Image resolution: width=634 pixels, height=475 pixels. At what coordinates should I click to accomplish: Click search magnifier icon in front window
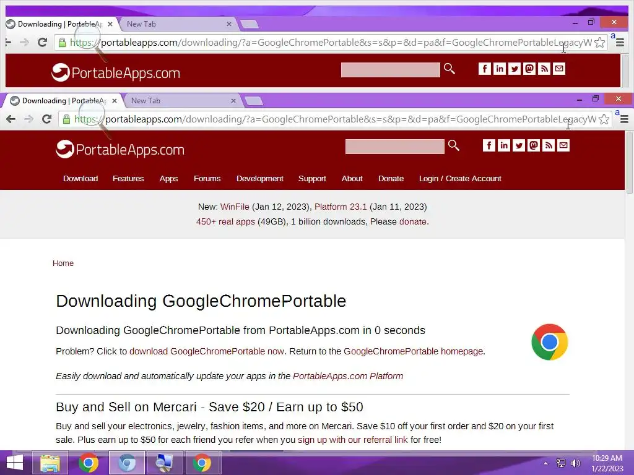coord(454,145)
